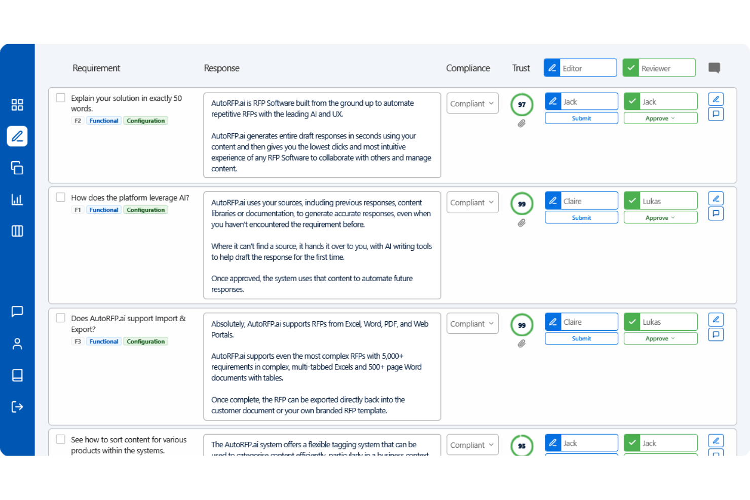Check the 'Does AutoRFP.ai support Import & Export?' checkbox

point(61,318)
